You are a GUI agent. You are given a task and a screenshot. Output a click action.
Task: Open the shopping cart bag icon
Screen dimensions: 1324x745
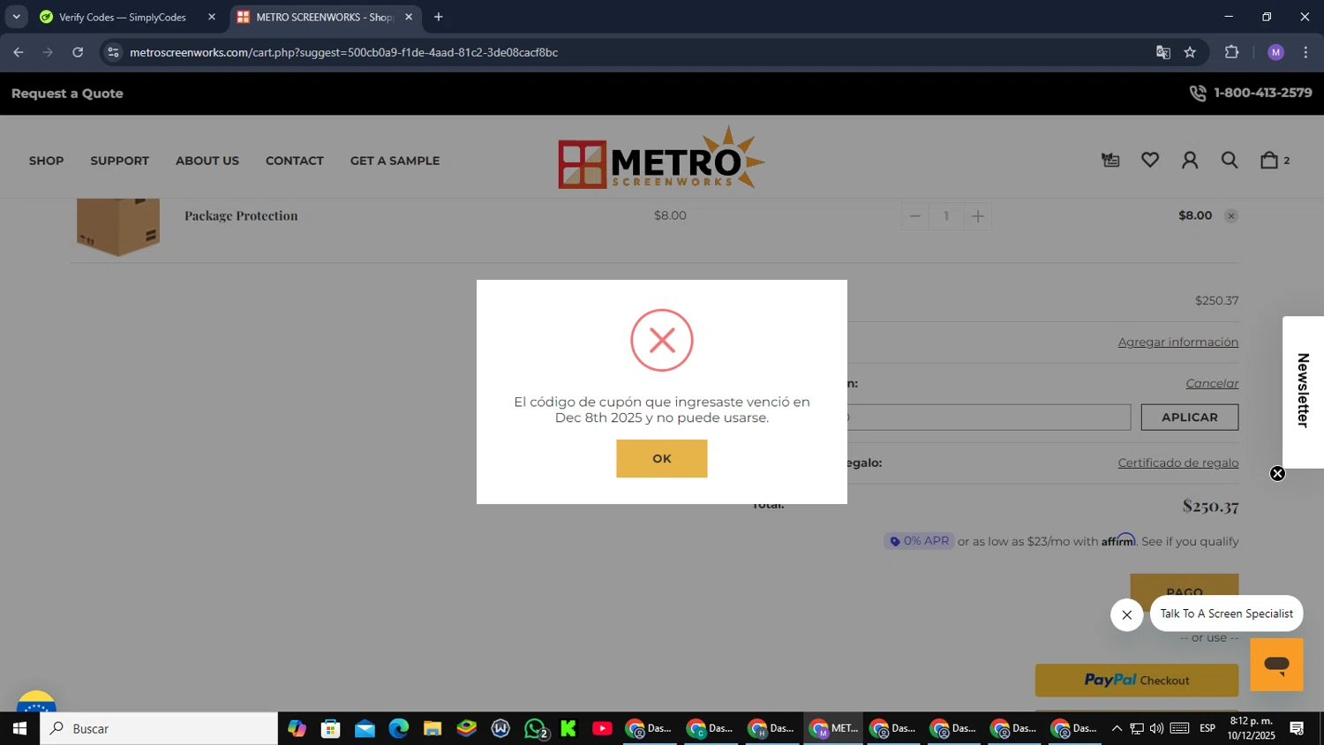coord(1269,160)
